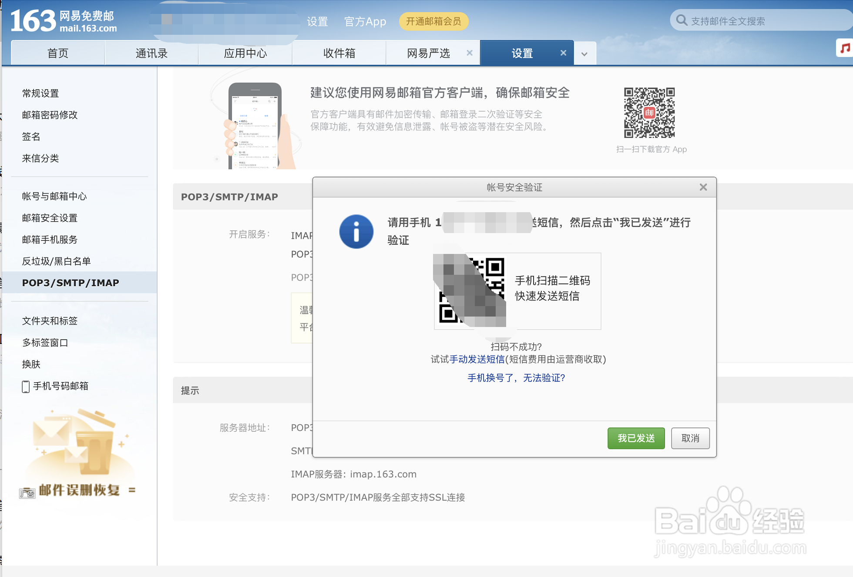Open 邮箱密码修改 in the sidebar
The height and width of the screenshot is (577, 853).
click(x=49, y=115)
